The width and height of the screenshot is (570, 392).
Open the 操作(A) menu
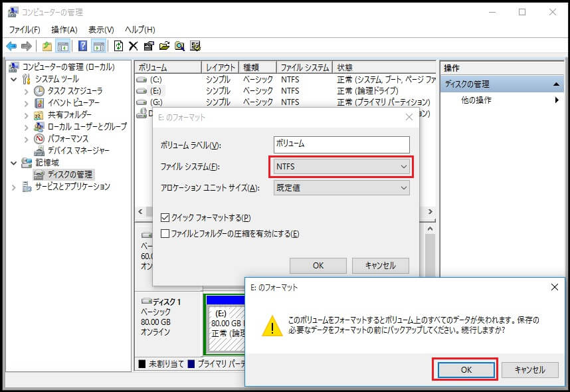(64, 29)
